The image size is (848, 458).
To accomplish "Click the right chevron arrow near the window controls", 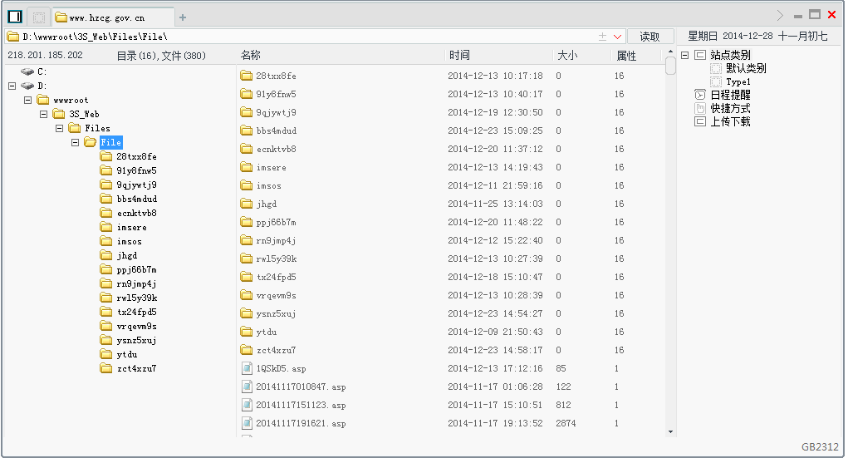I will click(x=780, y=15).
